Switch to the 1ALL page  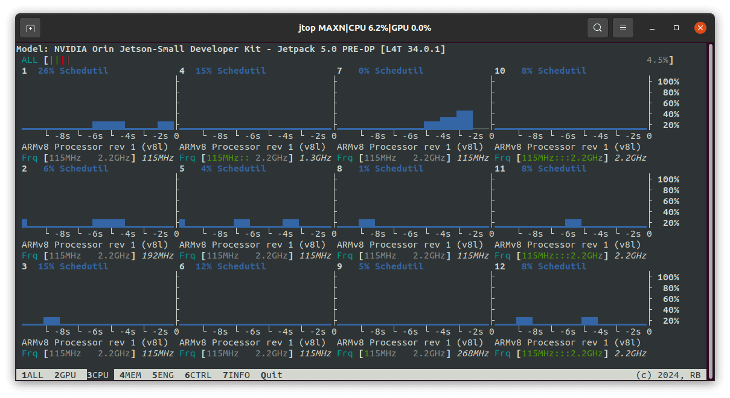[x=33, y=375]
